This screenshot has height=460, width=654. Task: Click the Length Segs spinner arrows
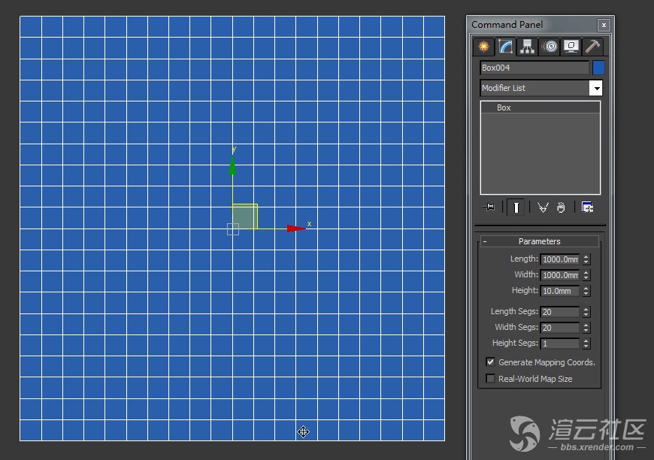click(586, 312)
